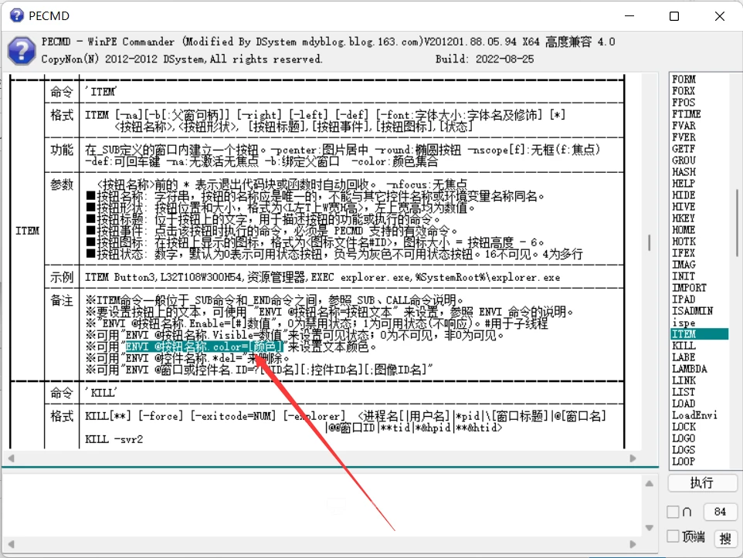
Task: Click the 'KILL' command heading text
Action: (101, 393)
